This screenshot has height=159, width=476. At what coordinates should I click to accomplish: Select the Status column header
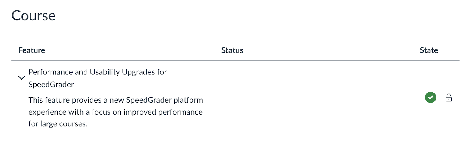pos(232,50)
